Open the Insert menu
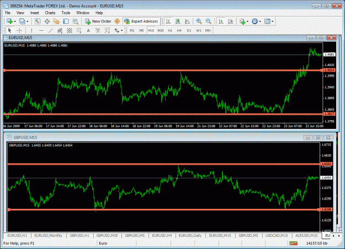Image resolution: width=345 pixels, height=249 pixels. pyautogui.click(x=35, y=13)
